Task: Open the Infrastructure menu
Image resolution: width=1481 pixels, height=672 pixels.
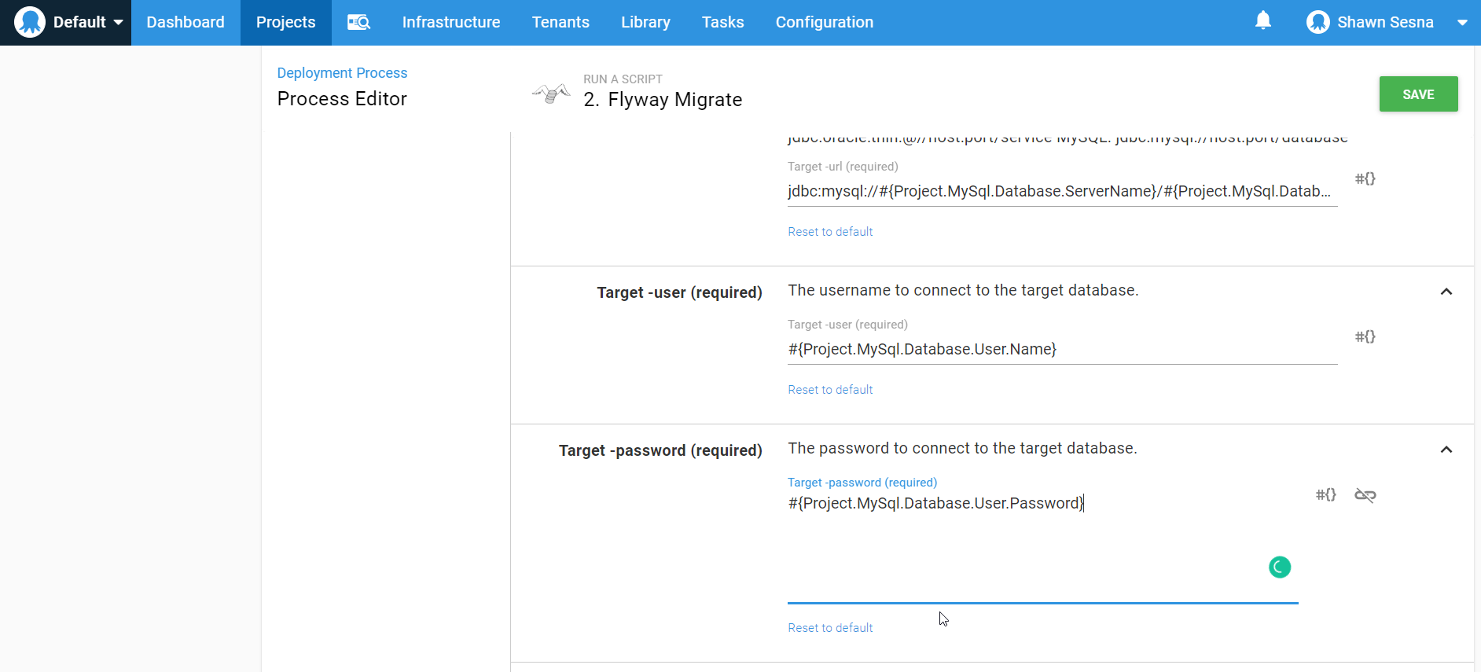Action: pos(450,22)
